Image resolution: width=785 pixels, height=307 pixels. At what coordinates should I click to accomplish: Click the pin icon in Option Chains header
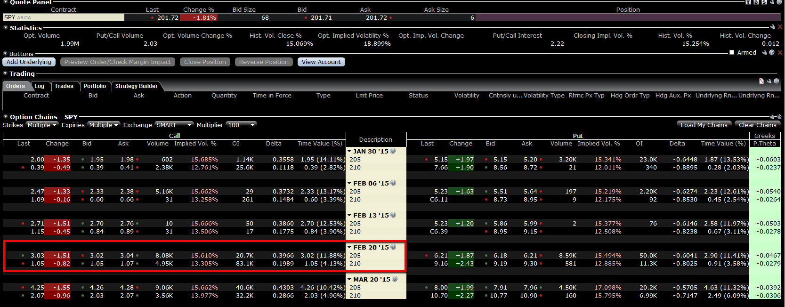779,116
